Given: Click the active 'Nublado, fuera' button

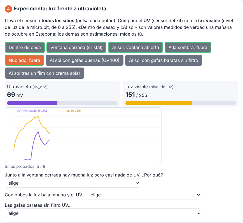Looking at the screenshot, I should tap(24, 60).
